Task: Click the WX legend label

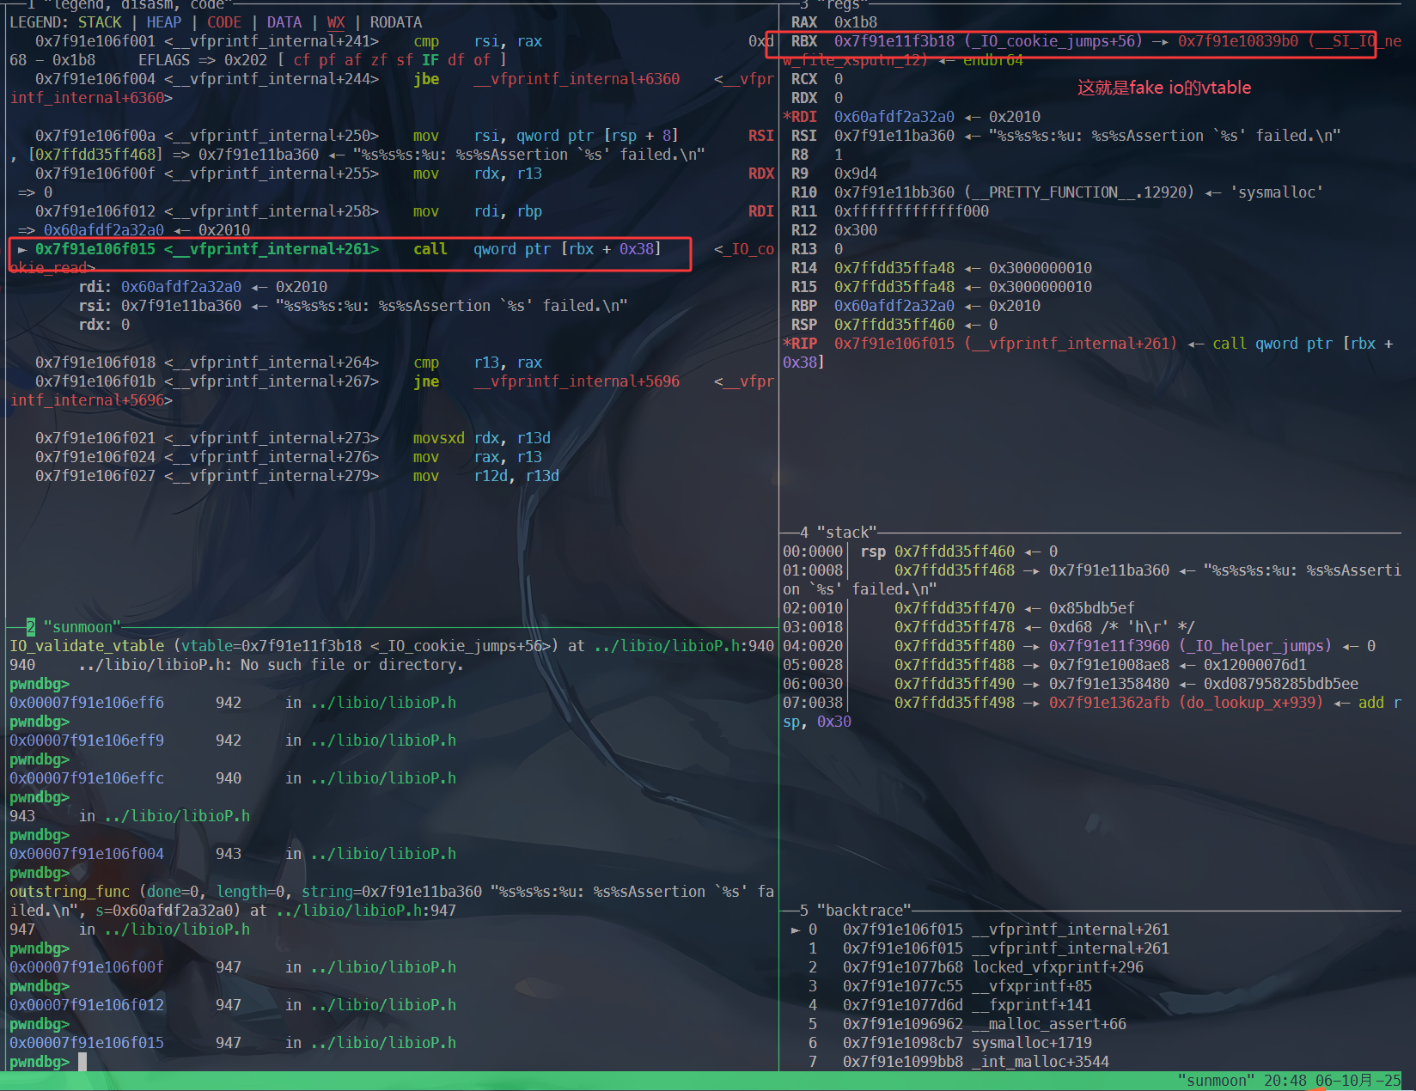Action: [x=336, y=22]
